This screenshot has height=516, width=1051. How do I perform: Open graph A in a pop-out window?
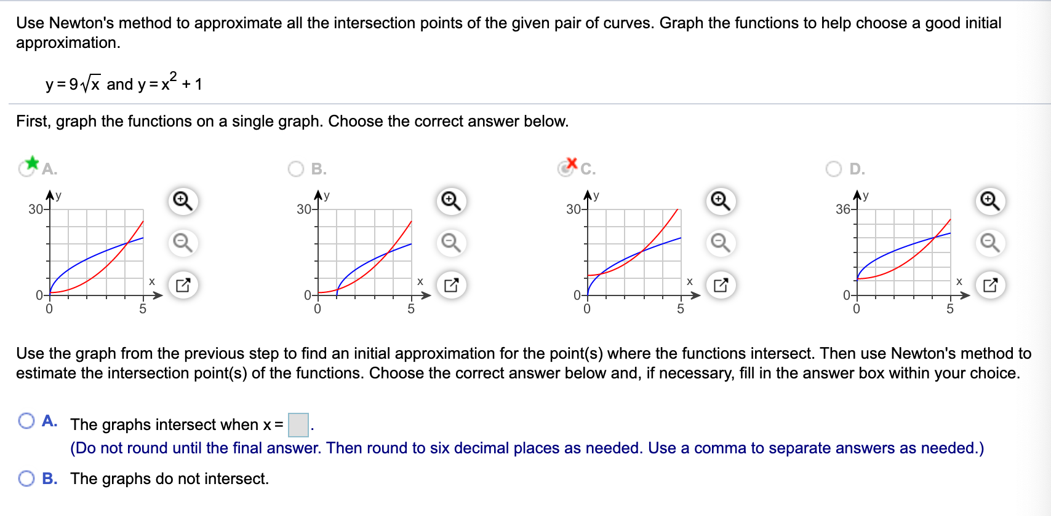[182, 285]
